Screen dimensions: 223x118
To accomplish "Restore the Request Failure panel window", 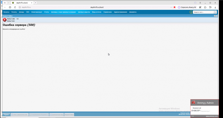I will tap(215, 16).
